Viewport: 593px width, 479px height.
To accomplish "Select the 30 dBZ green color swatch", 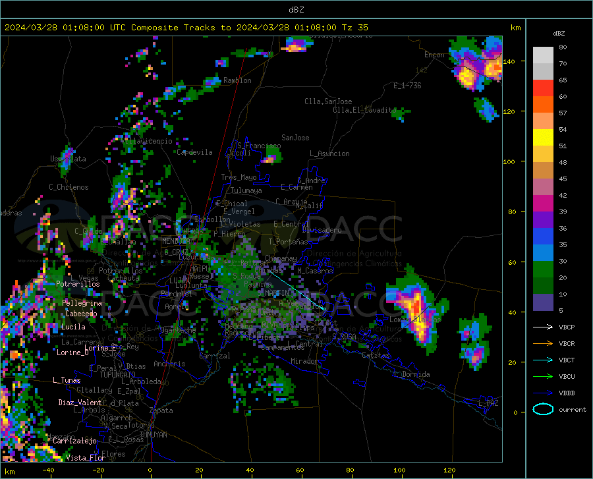I will (x=543, y=269).
